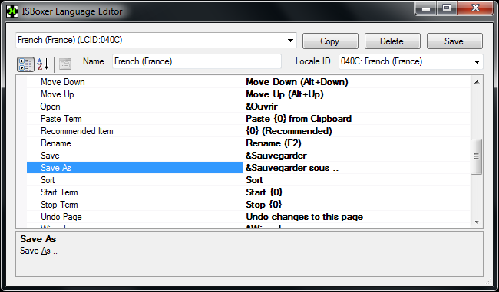Select the Undo Page property row
This screenshot has height=292, width=499.
click(x=134, y=217)
